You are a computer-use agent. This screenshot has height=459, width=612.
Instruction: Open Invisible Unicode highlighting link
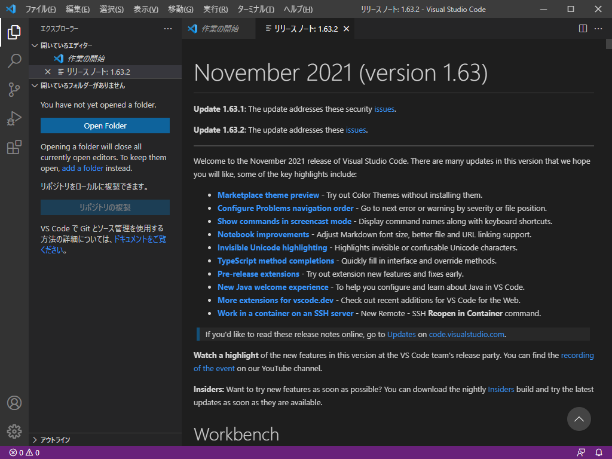pyautogui.click(x=272, y=248)
